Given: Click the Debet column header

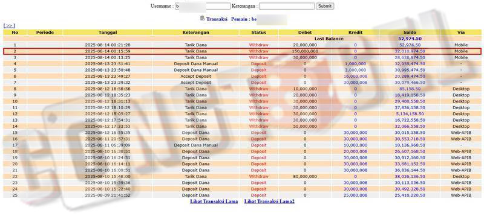Looking at the screenshot, I should pyautogui.click(x=305, y=33).
